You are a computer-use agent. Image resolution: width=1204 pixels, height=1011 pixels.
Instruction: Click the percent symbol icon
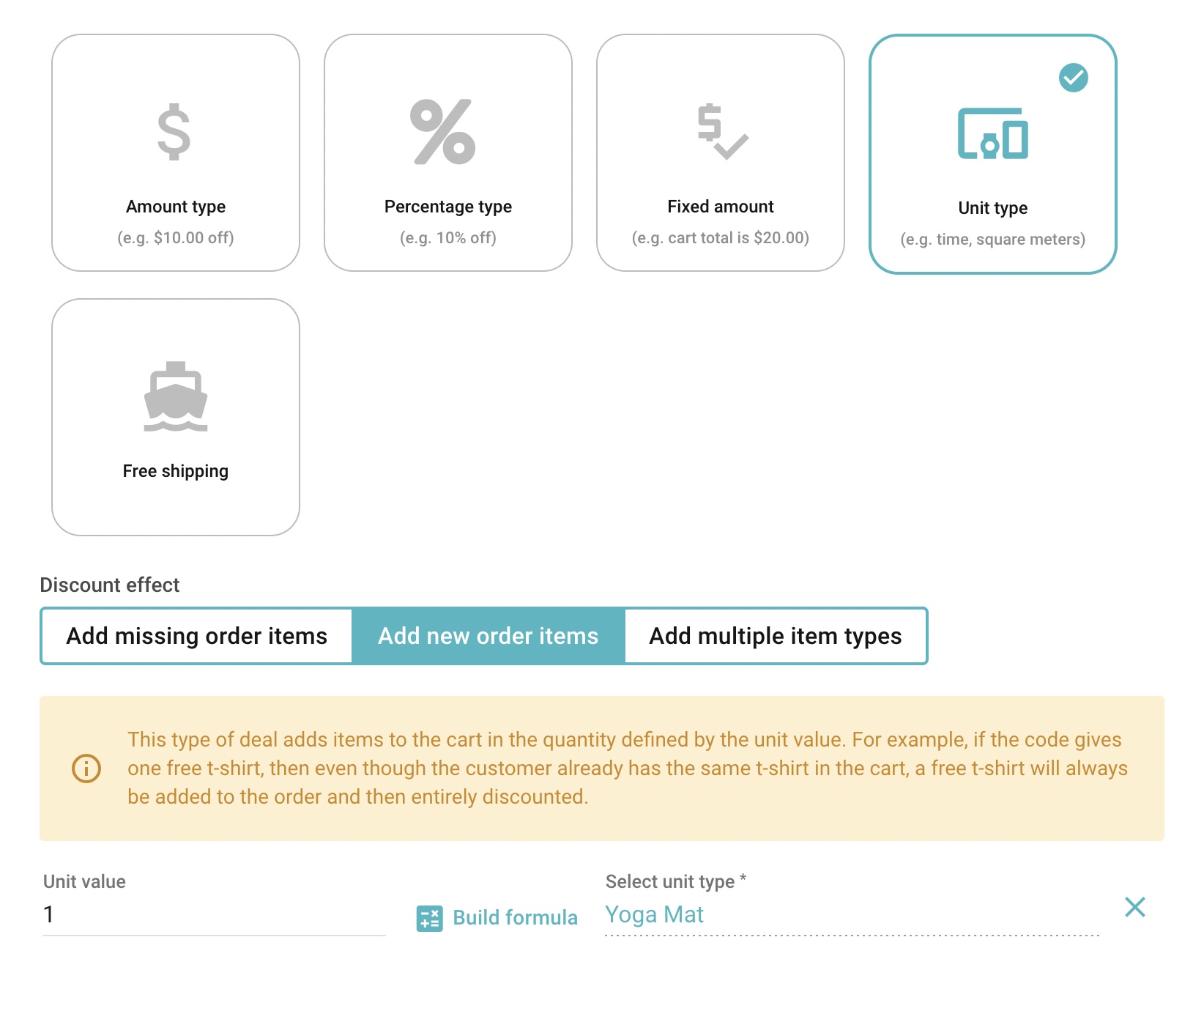(443, 132)
